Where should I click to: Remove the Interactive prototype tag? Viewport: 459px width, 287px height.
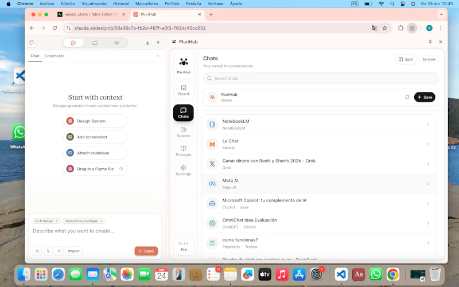(x=102, y=221)
